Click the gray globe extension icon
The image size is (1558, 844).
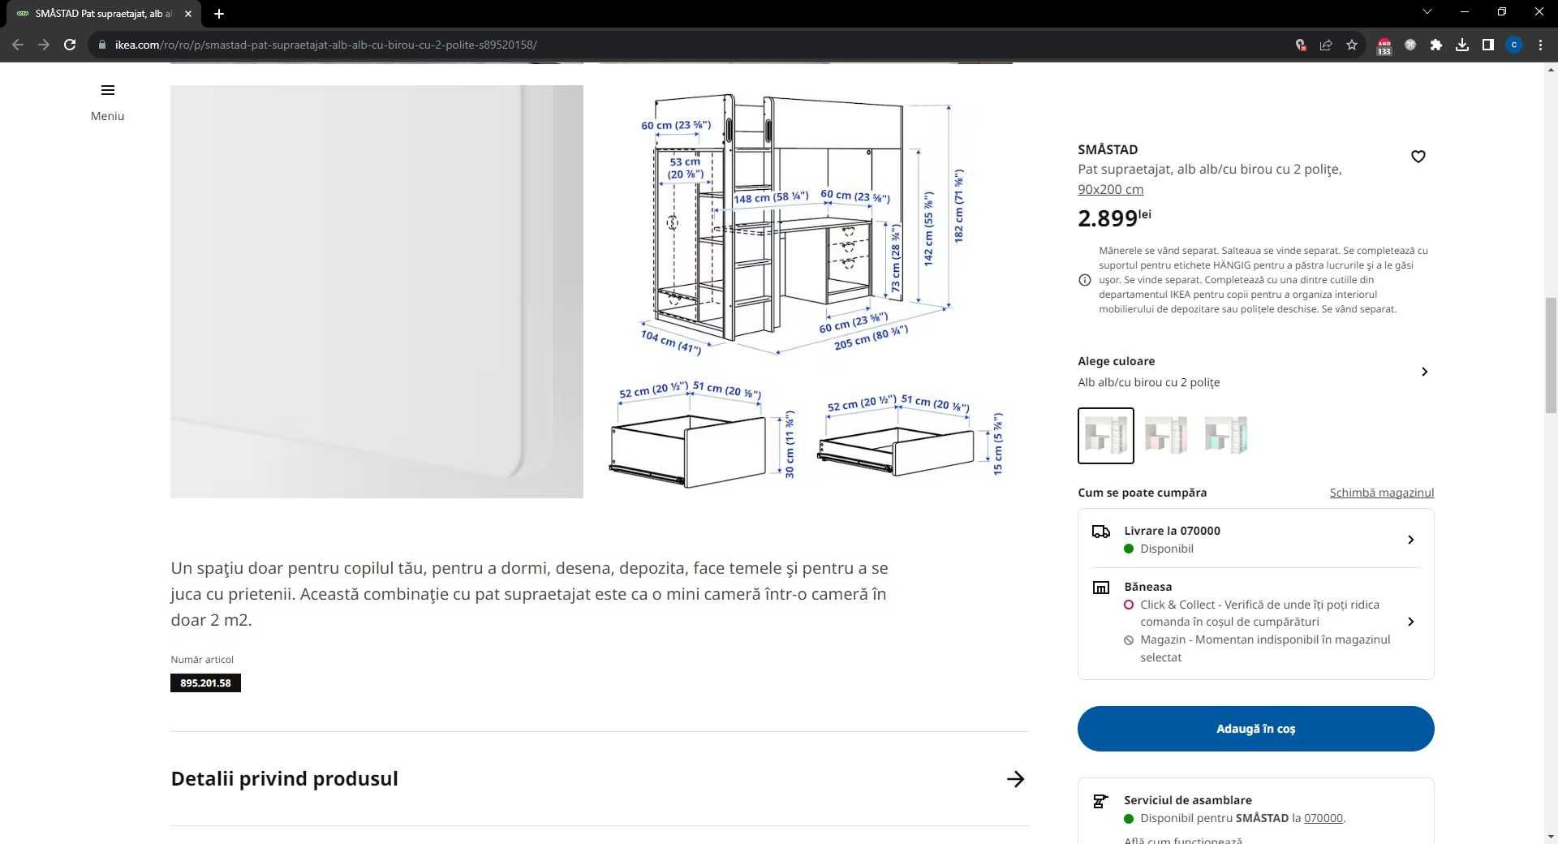coord(1410,45)
